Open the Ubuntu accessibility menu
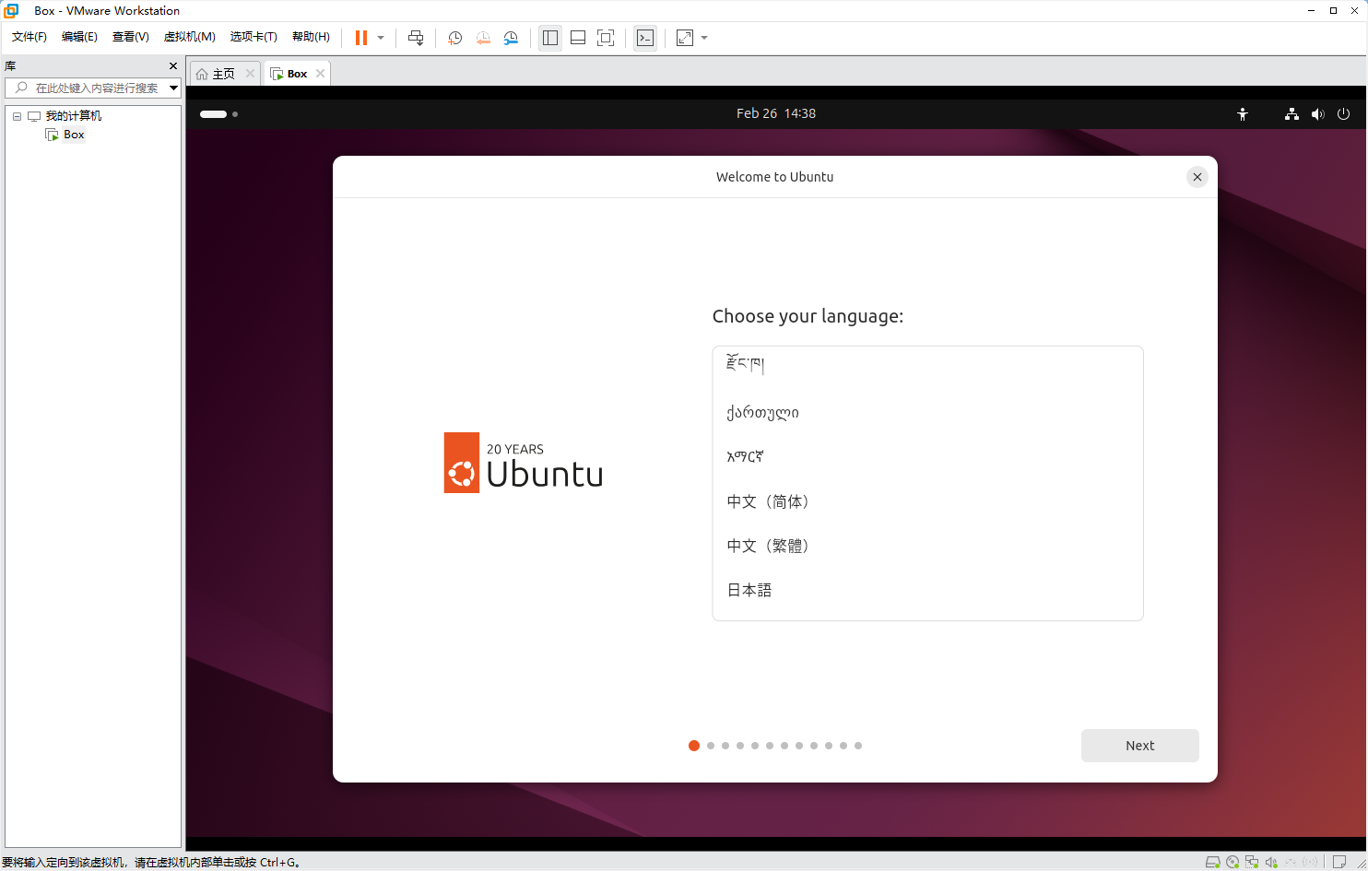The height and width of the screenshot is (871, 1368). (1243, 114)
